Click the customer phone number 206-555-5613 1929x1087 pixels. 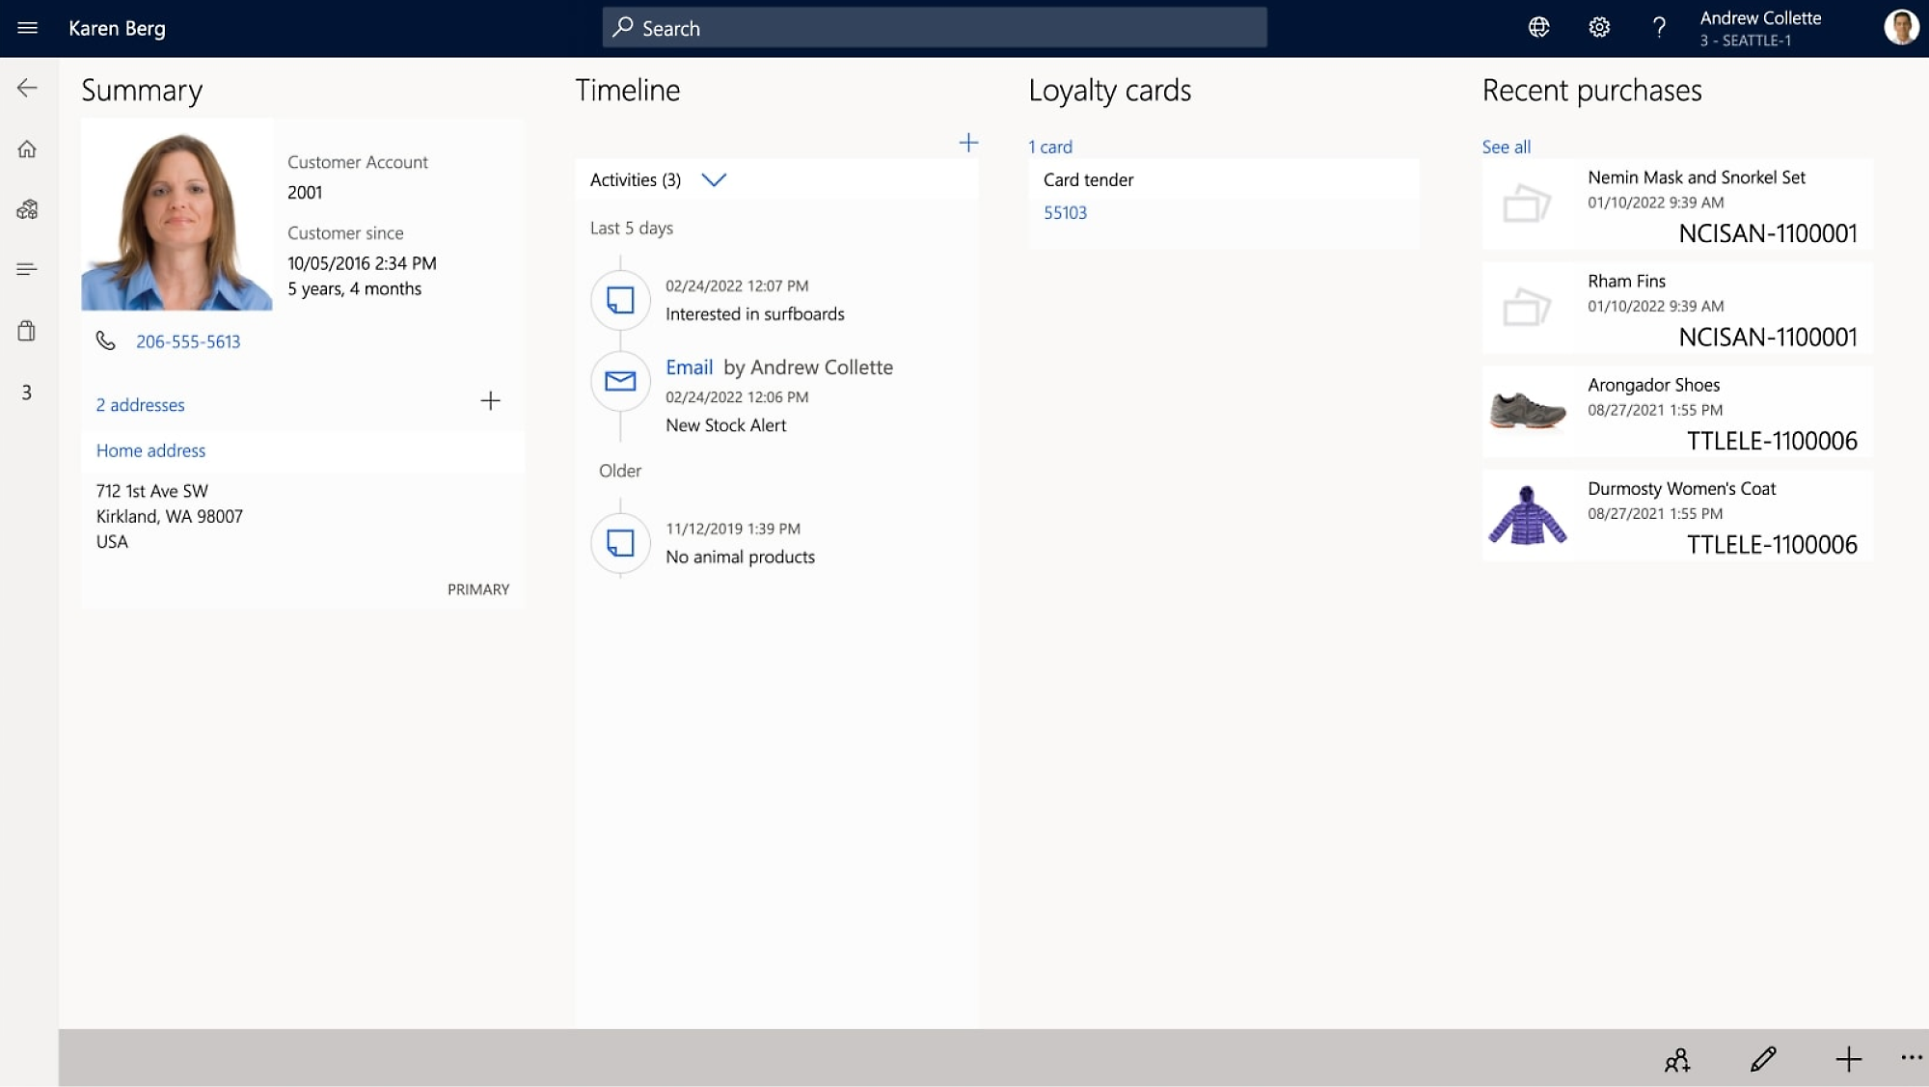[187, 340]
